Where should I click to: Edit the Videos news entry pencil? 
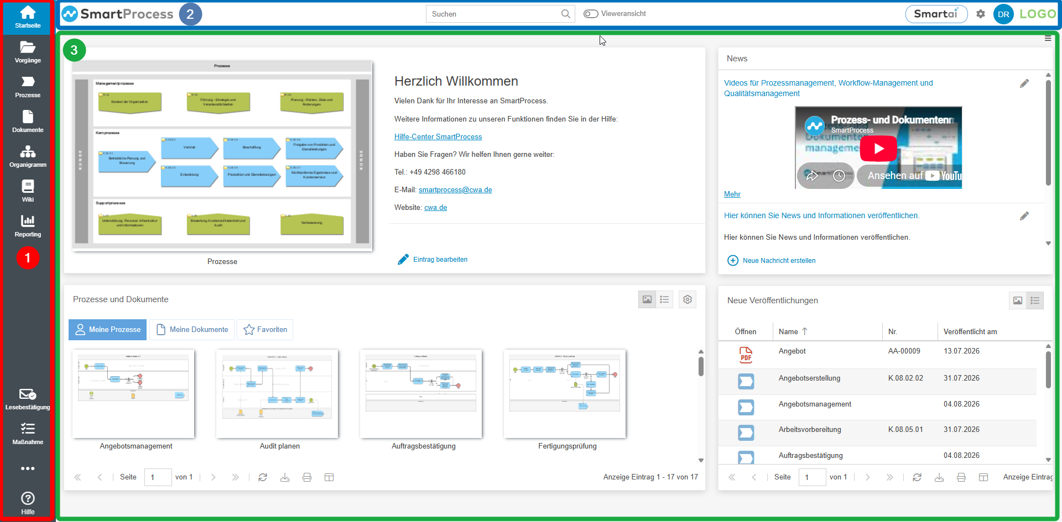[x=1024, y=83]
